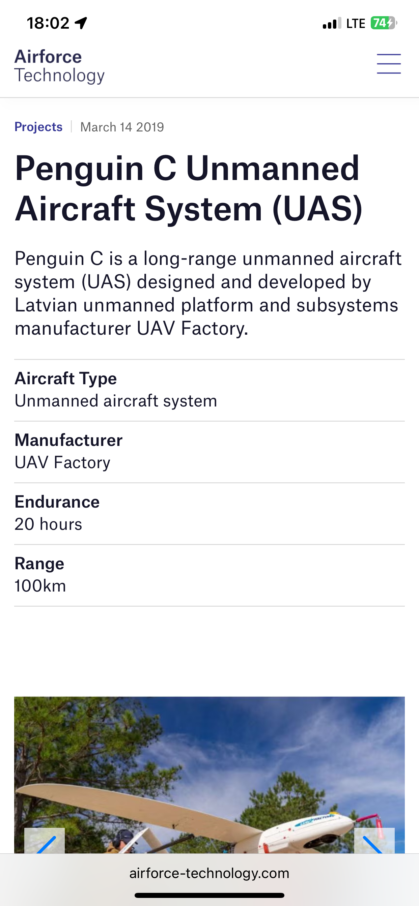
Task: Tap the battery charging indicator
Action: pyautogui.click(x=384, y=23)
